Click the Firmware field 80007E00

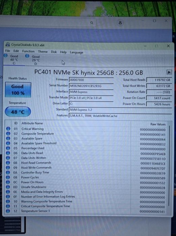(91, 80)
